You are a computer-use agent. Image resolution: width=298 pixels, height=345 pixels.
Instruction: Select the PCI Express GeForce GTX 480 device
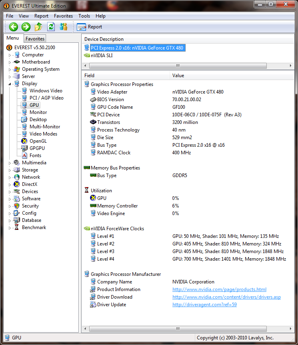pos(138,48)
